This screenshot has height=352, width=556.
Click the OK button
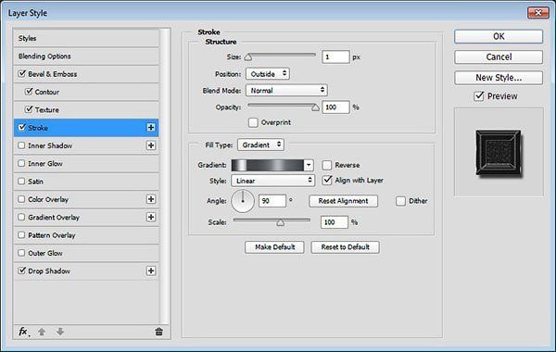pos(499,36)
